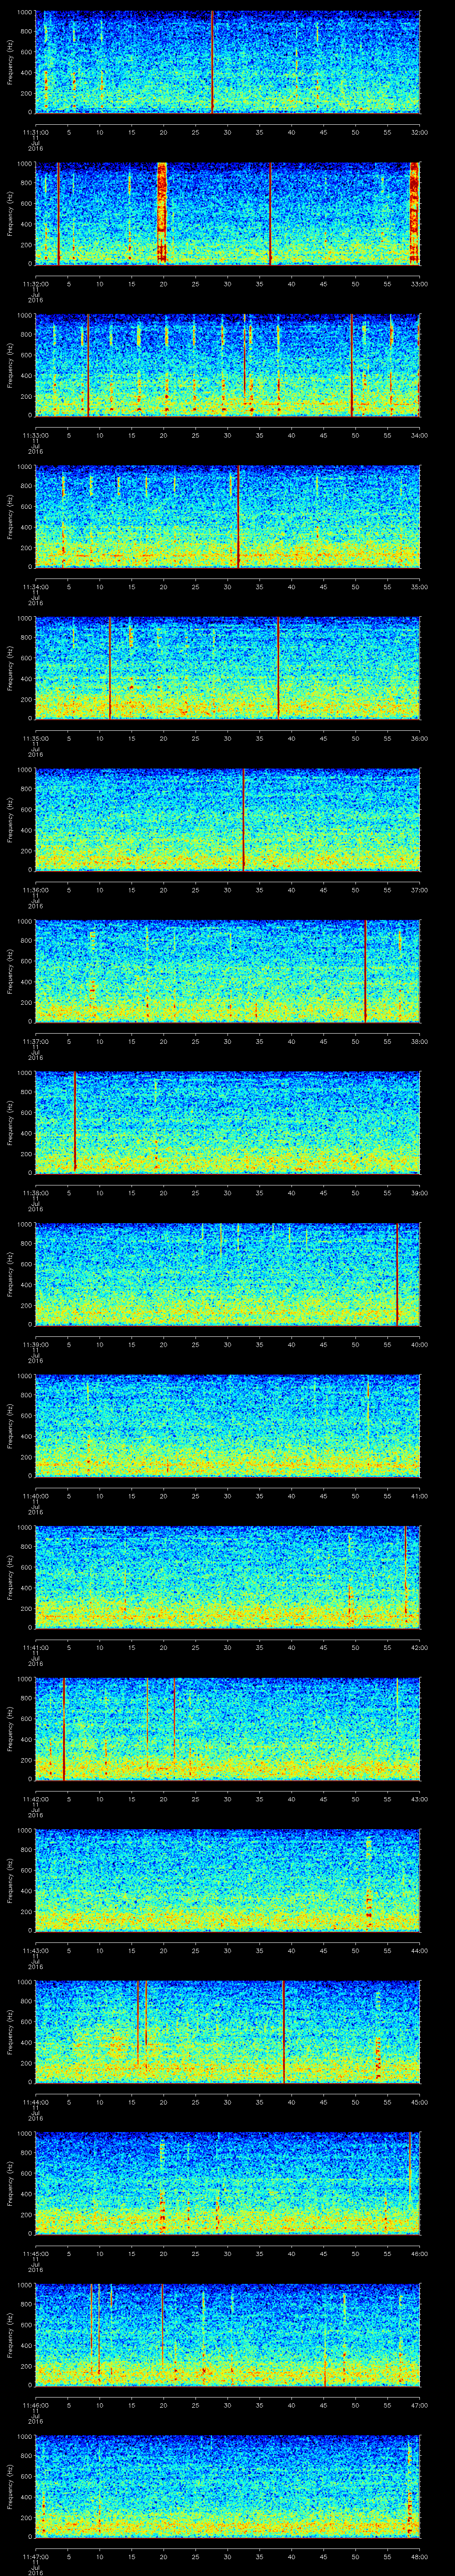This screenshot has height=2576, width=455.
Task: Click the 11:41:00 start time label
Action: click(x=36, y=1647)
